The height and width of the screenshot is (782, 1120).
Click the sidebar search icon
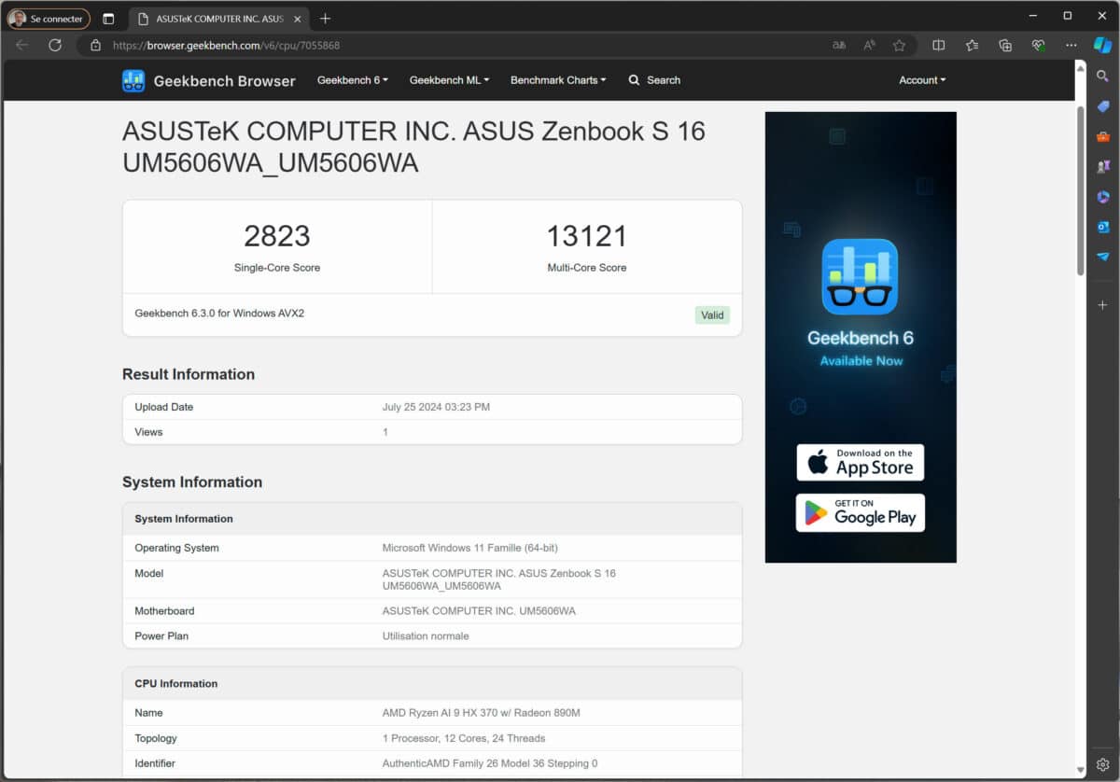pos(1102,77)
